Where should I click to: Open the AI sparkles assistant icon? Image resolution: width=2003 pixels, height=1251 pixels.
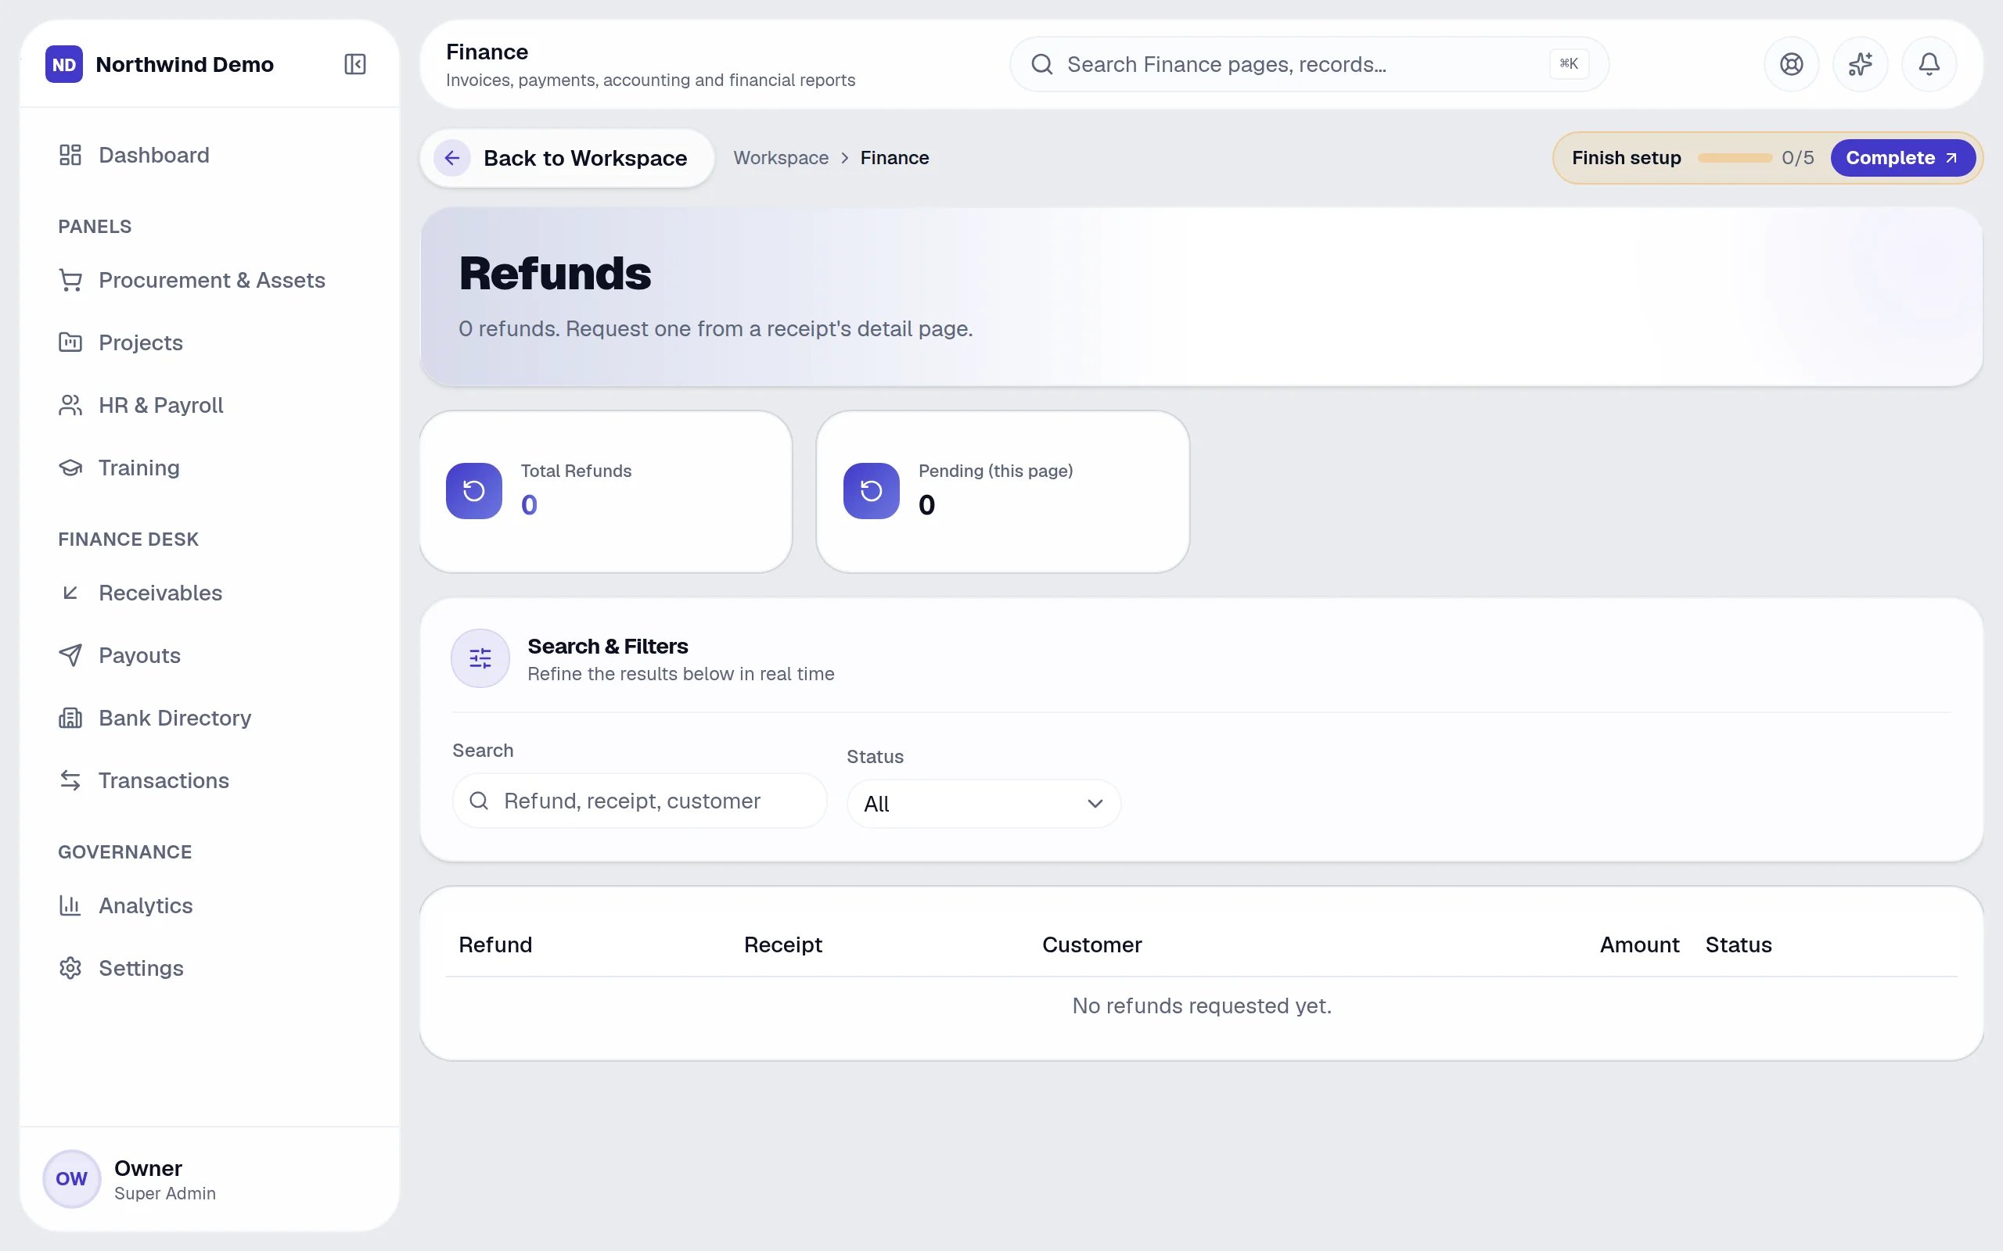point(1860,63)
